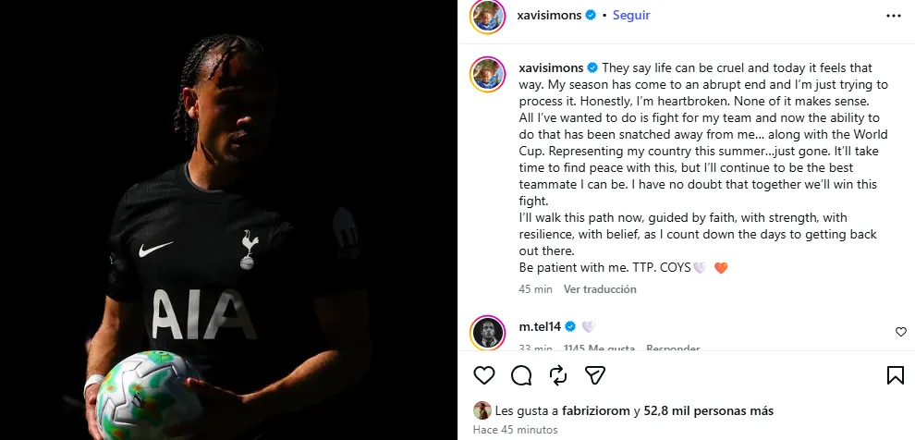This screenshot has width=915, height=440.
Task: Share post with the paper plane icon
Action: click(594, 374)
